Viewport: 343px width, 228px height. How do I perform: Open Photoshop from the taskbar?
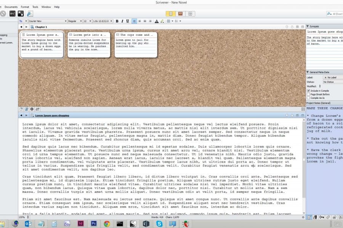pos(94,223)
